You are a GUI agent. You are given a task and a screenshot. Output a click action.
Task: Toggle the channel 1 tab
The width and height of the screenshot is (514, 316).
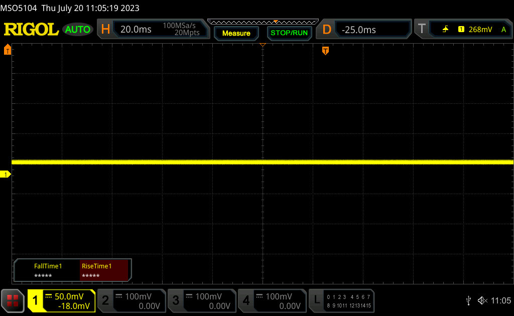35,300
